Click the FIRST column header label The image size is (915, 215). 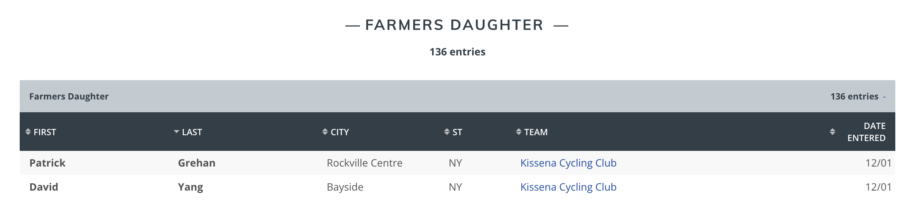45,132
